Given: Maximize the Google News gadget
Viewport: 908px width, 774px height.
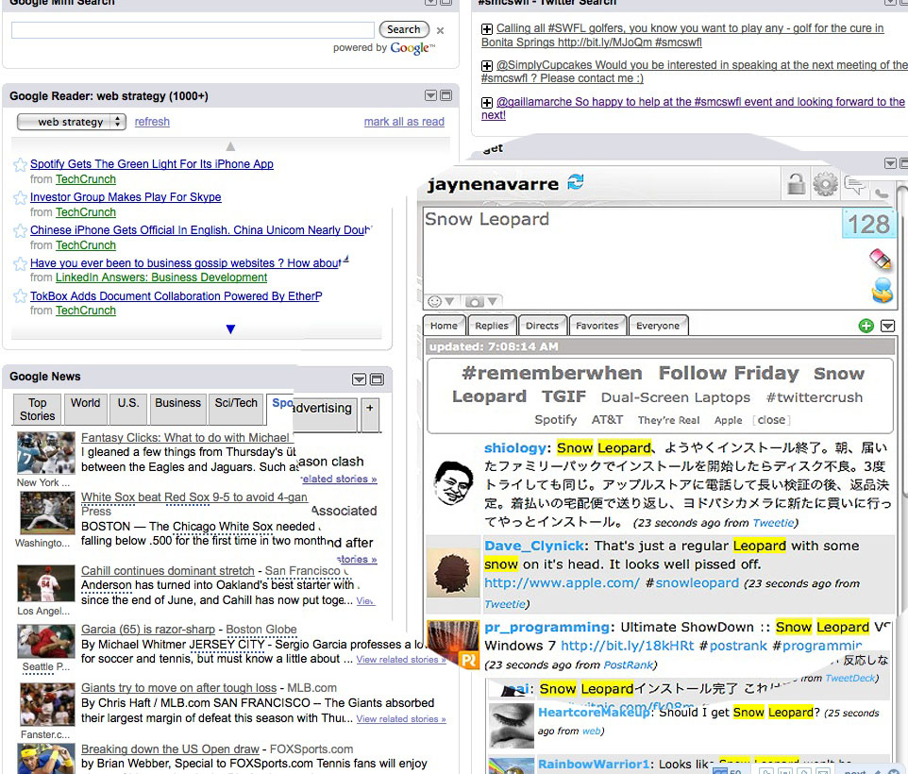Looking at the screenshot, I should pyautogui.click(x=377, y=379).
